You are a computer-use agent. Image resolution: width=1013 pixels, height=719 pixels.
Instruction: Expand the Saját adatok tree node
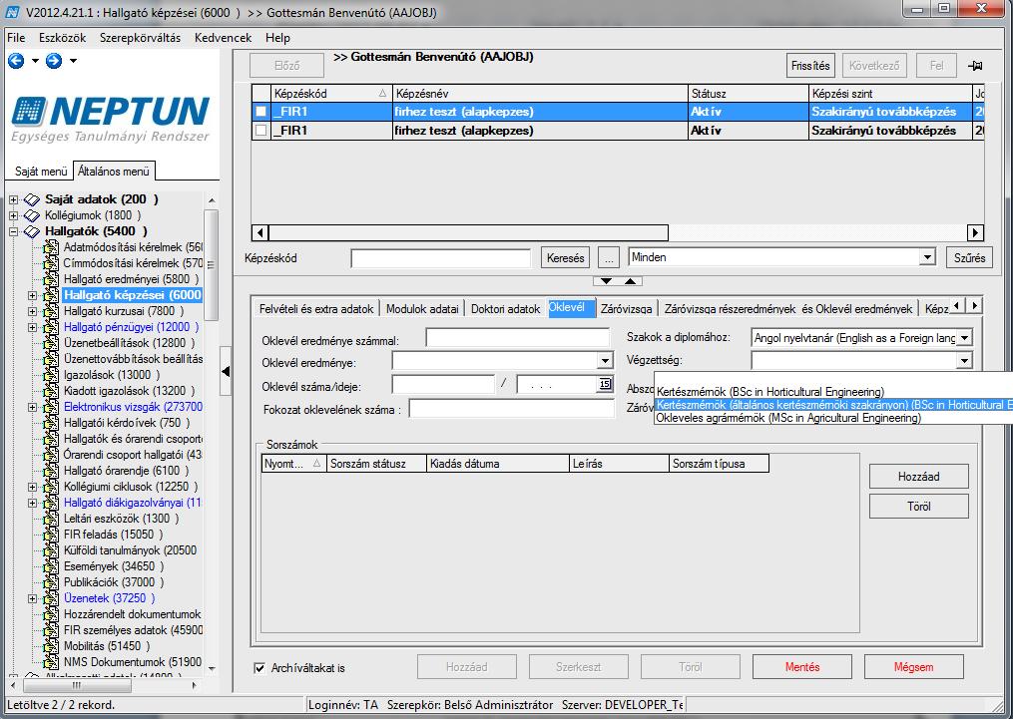click(x=14, y=200)
